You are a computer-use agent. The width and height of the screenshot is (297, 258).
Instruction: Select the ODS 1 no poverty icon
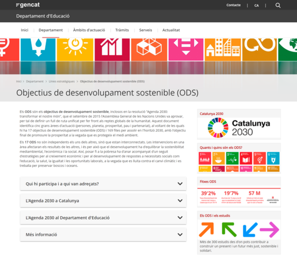click(205, 158)
